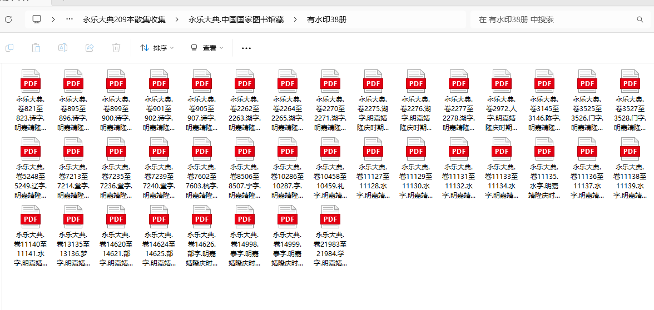Show hidden breadcrumb path ellipsis
Screen dimensions: 654x310
click(x=70, y=19)
